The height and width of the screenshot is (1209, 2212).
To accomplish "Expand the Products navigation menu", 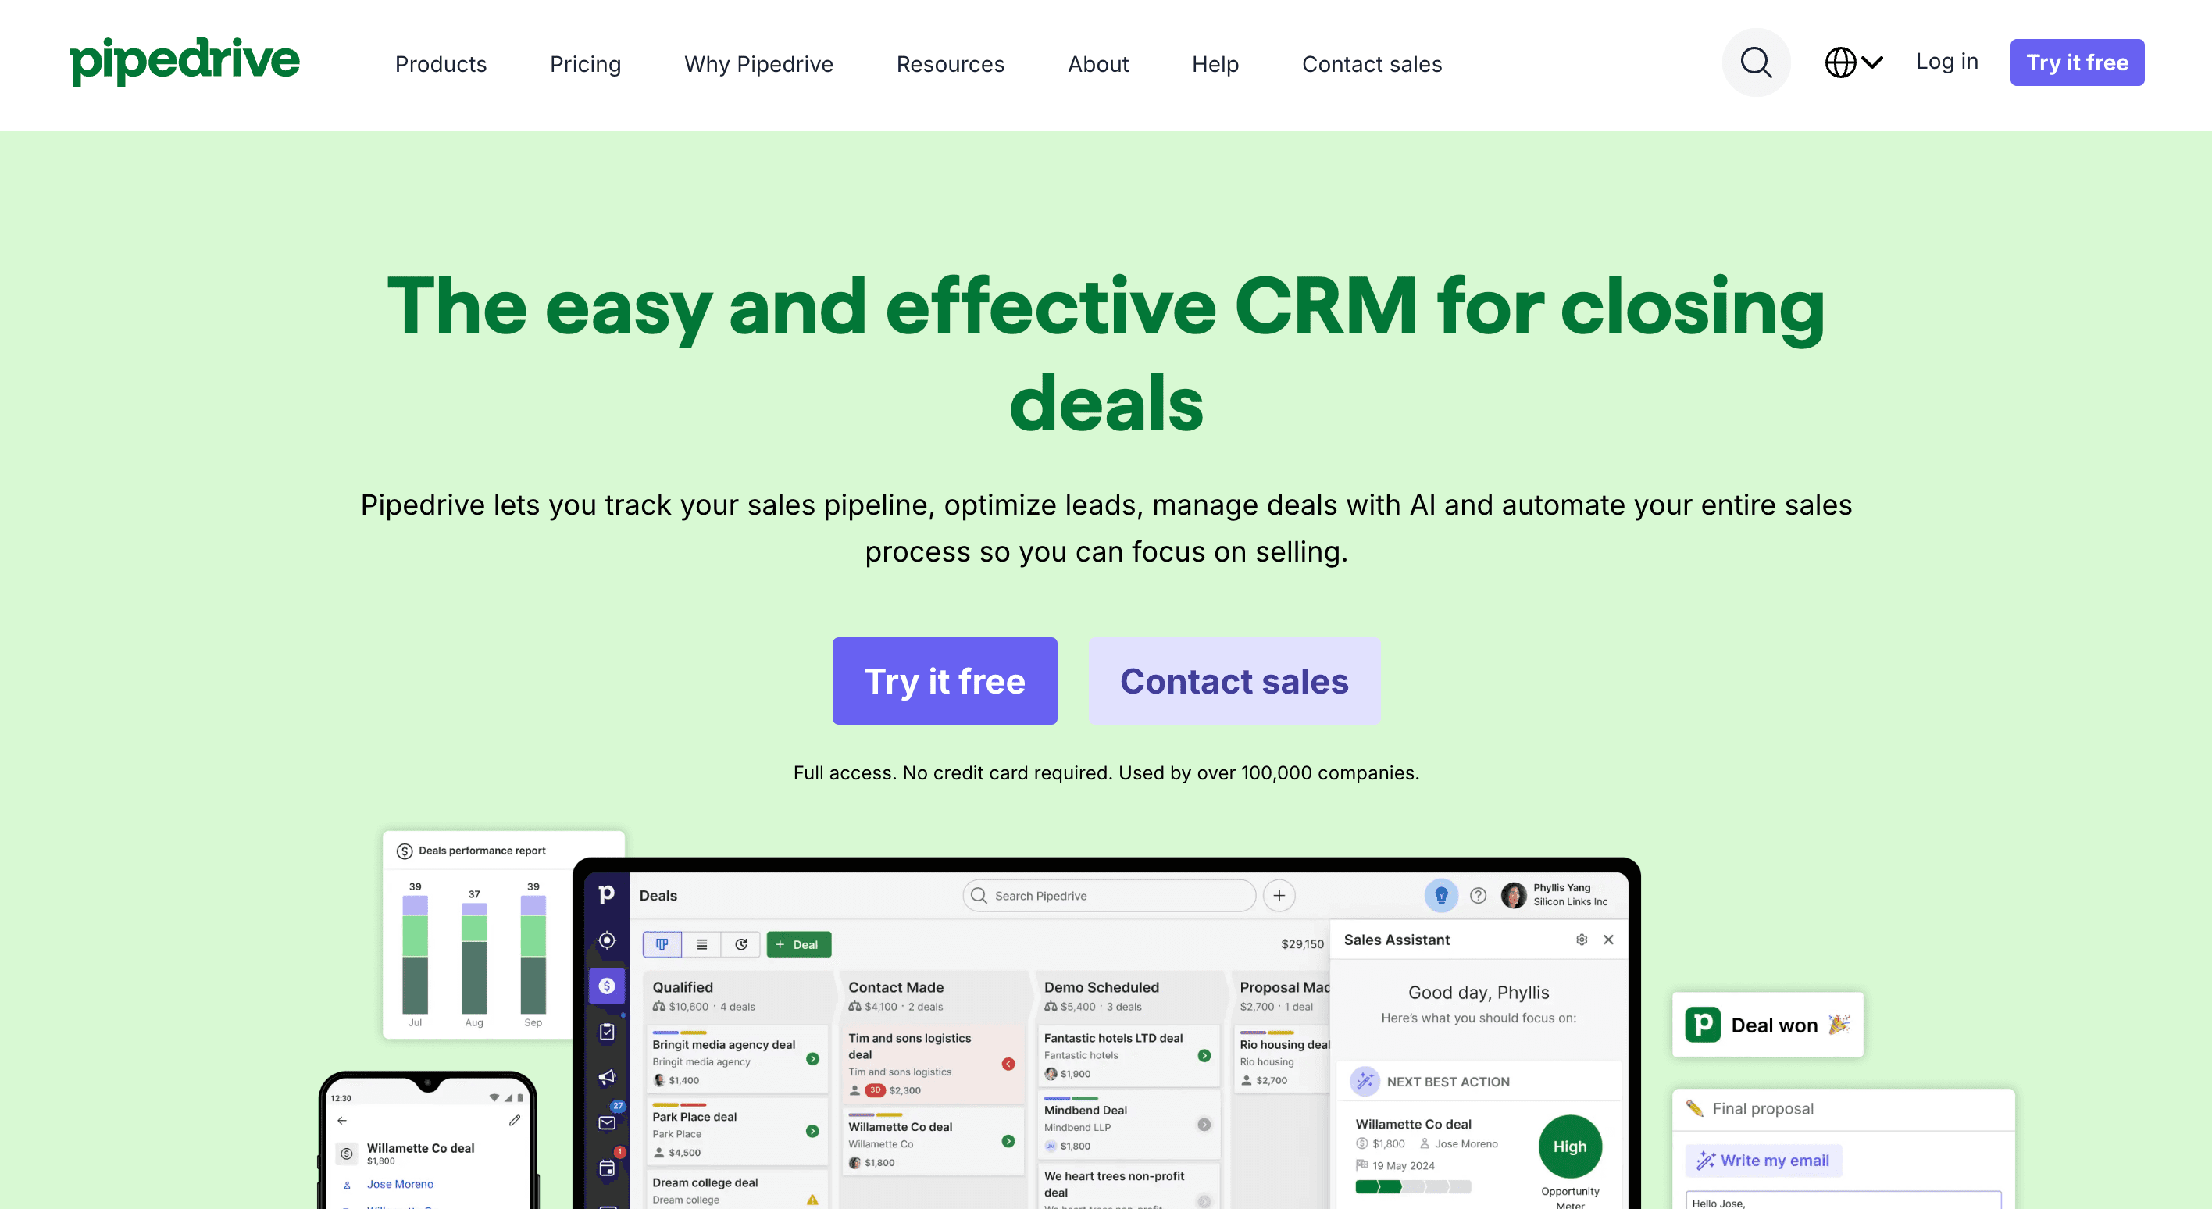I will tap(439, 62).
